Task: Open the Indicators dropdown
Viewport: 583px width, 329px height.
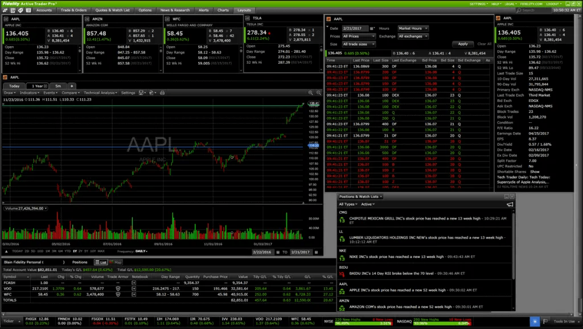Action: [30, 93]
